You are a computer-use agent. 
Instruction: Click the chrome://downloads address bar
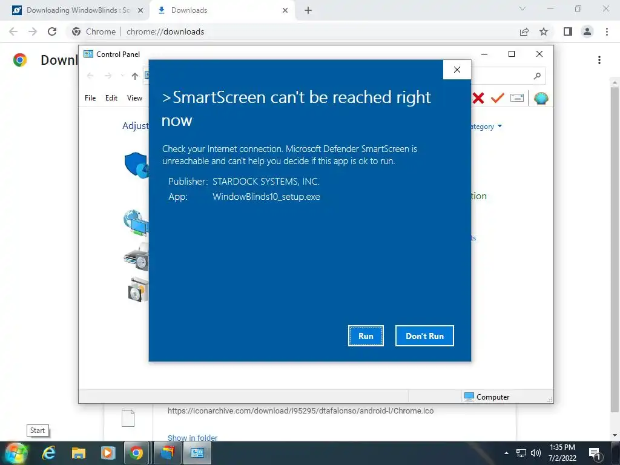(292, 31)
